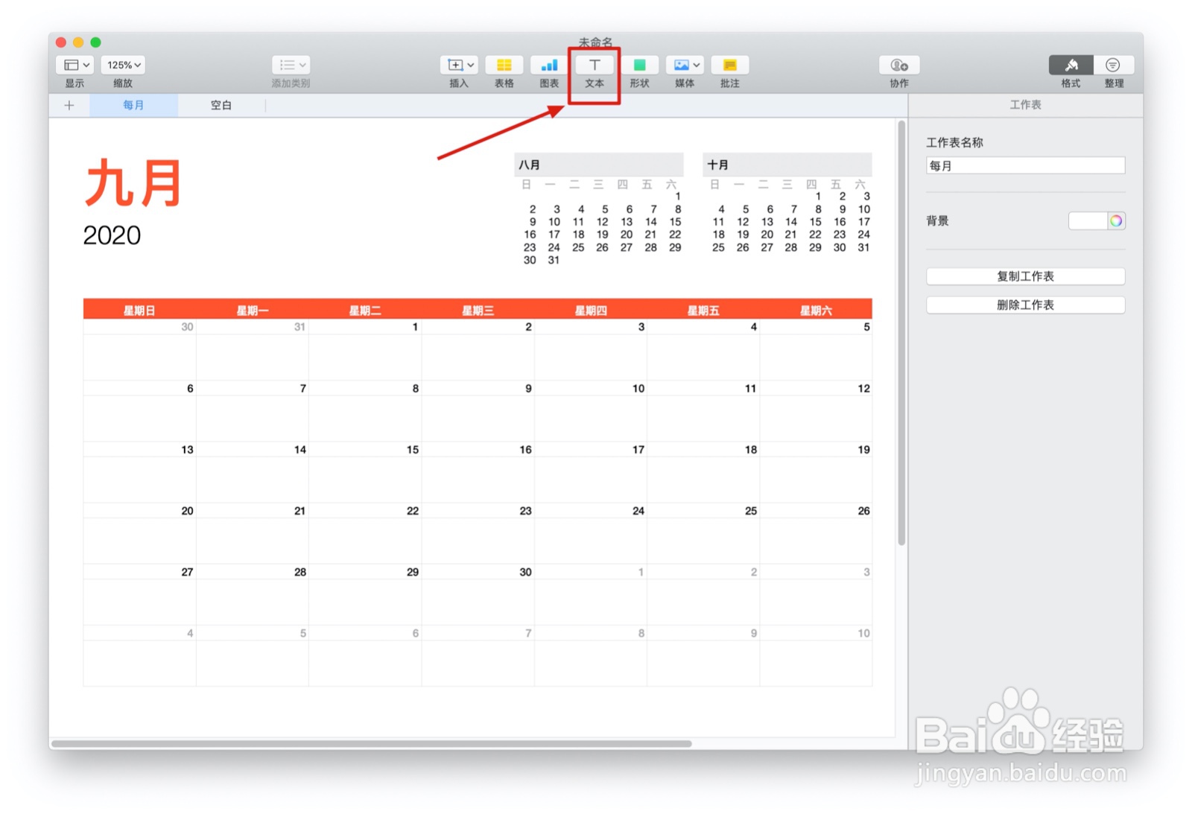Switch to the 每月 sheet tab
Screen dimensions: 1192x814
133,105
